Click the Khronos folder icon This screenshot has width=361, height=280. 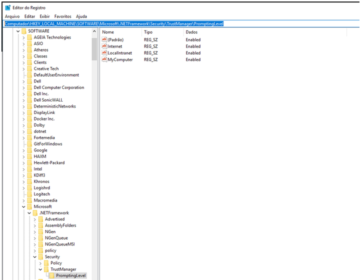pos(29,181)
